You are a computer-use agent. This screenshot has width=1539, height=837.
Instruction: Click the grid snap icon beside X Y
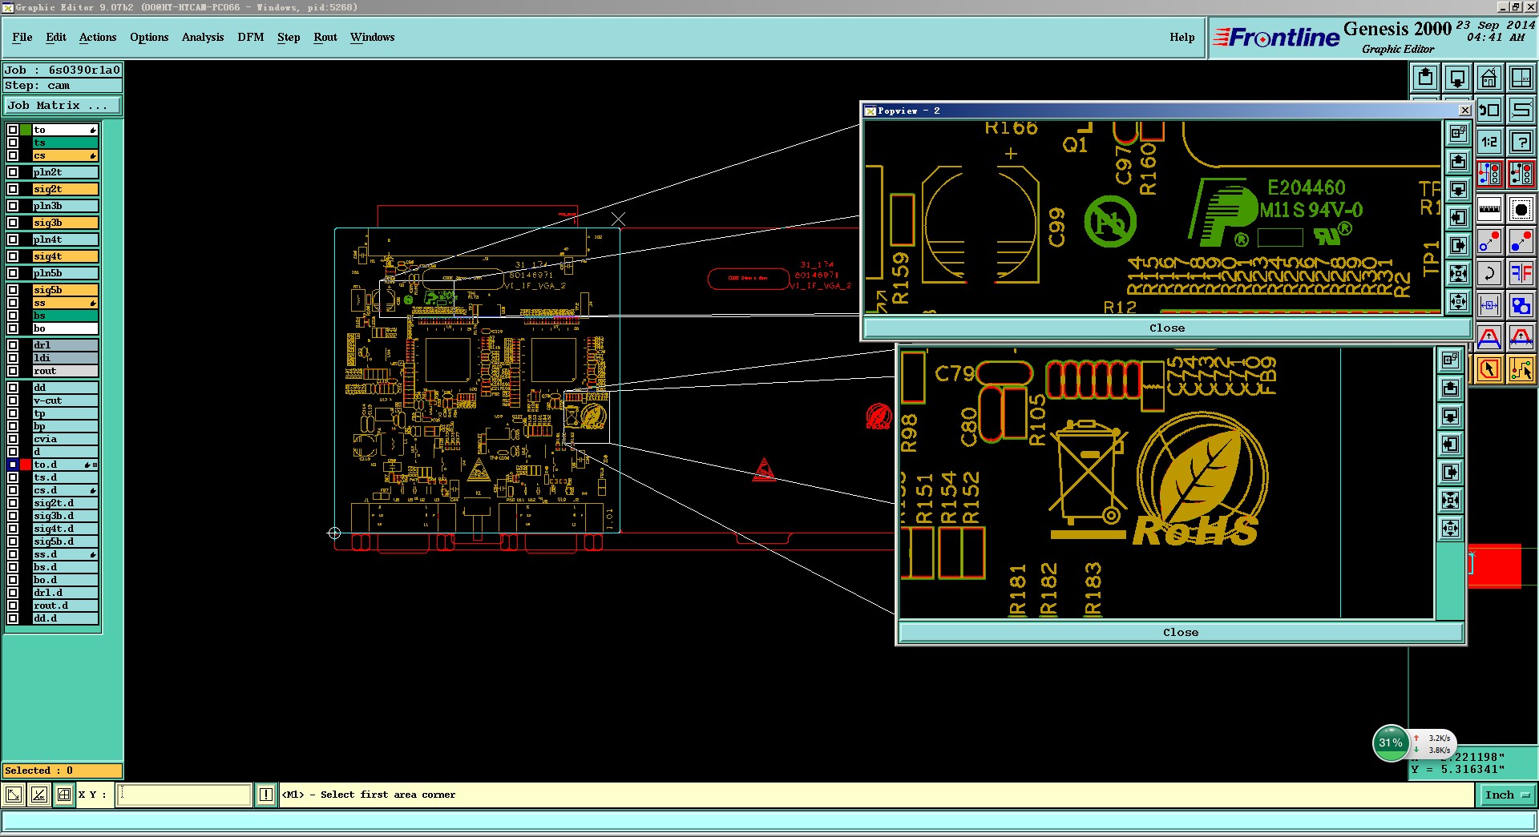point(64,795)
